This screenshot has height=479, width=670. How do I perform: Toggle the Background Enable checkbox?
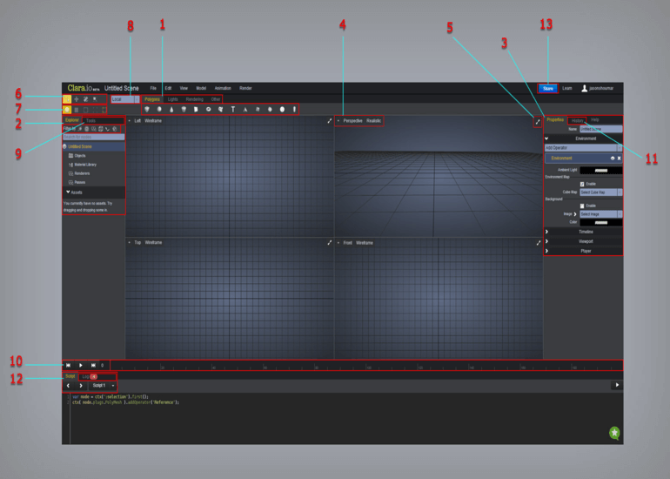click(582, 206)
